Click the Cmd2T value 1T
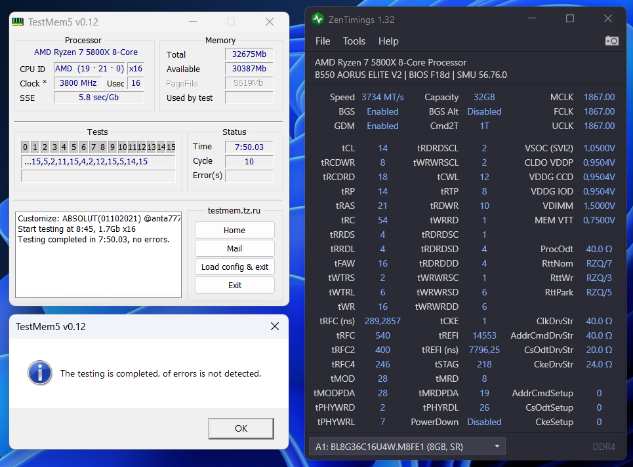The height and width of the screenshot is (467, 633). click(484, 126)
